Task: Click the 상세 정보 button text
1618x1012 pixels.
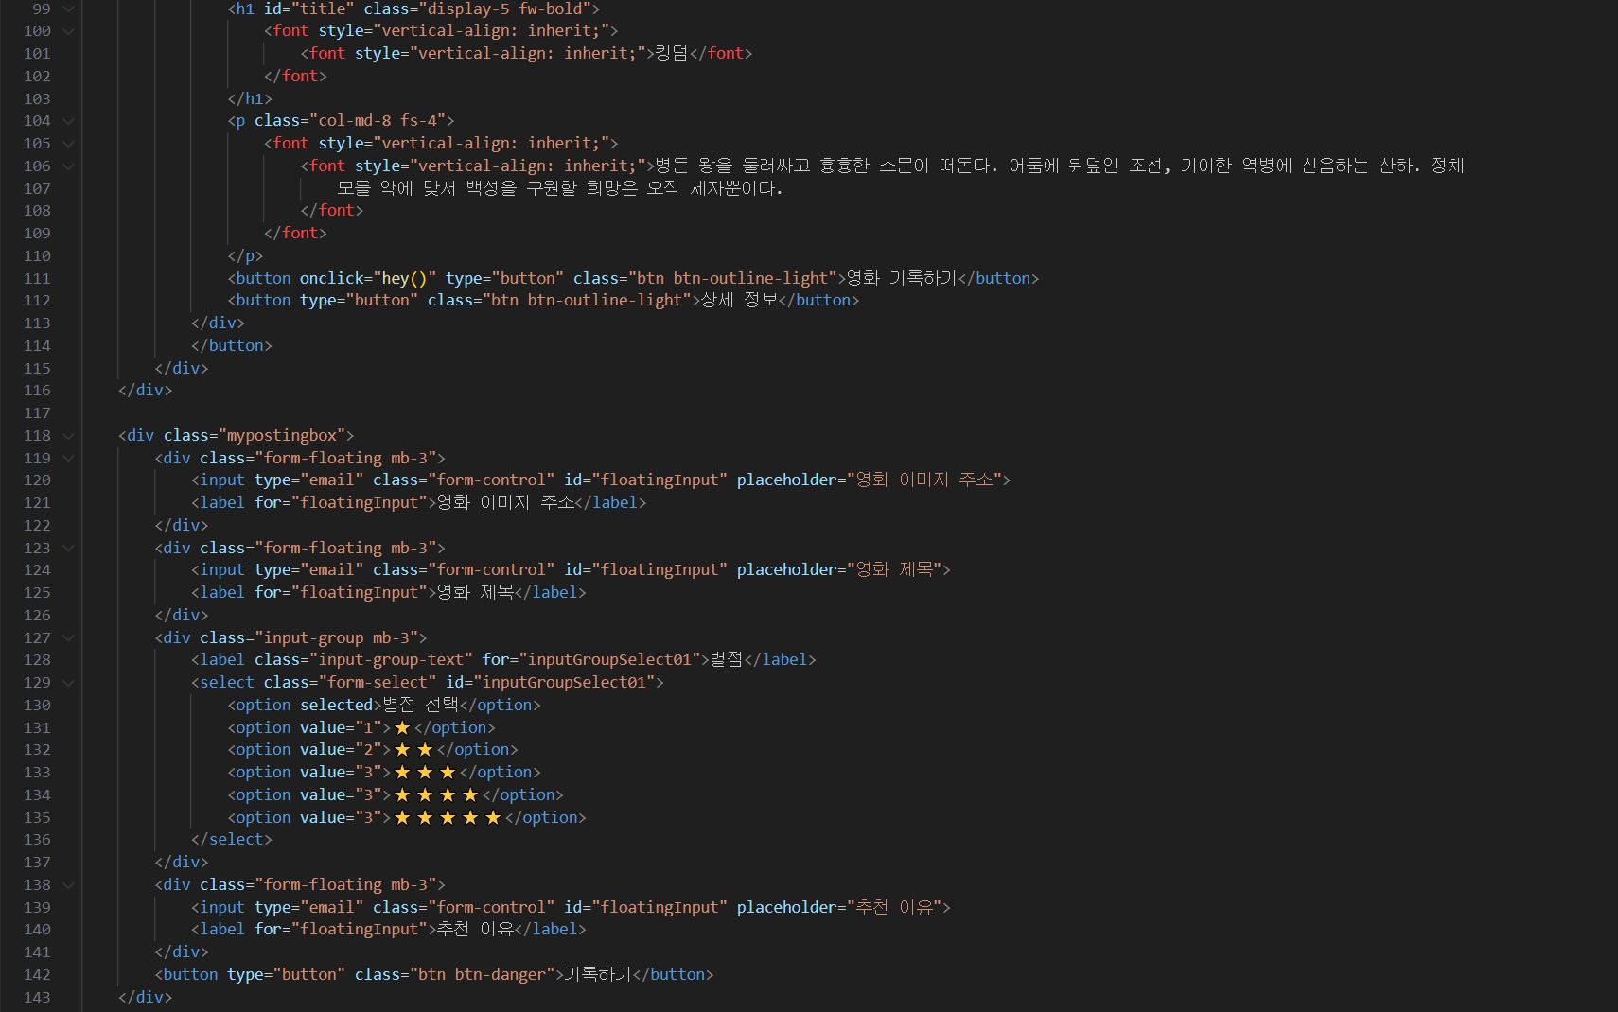Action: coord(740,300)
